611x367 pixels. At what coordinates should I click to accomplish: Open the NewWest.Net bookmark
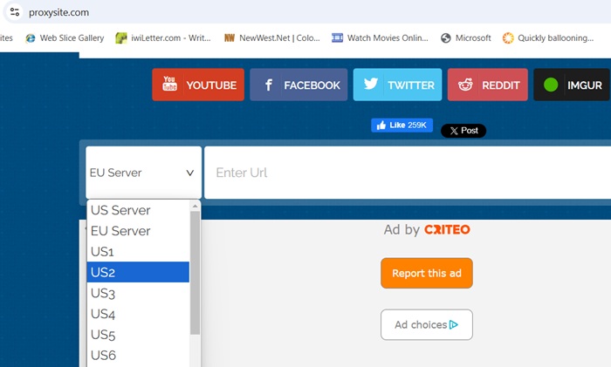tap(271, 38)
